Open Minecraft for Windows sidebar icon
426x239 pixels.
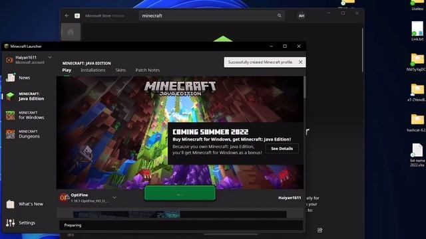11,115
